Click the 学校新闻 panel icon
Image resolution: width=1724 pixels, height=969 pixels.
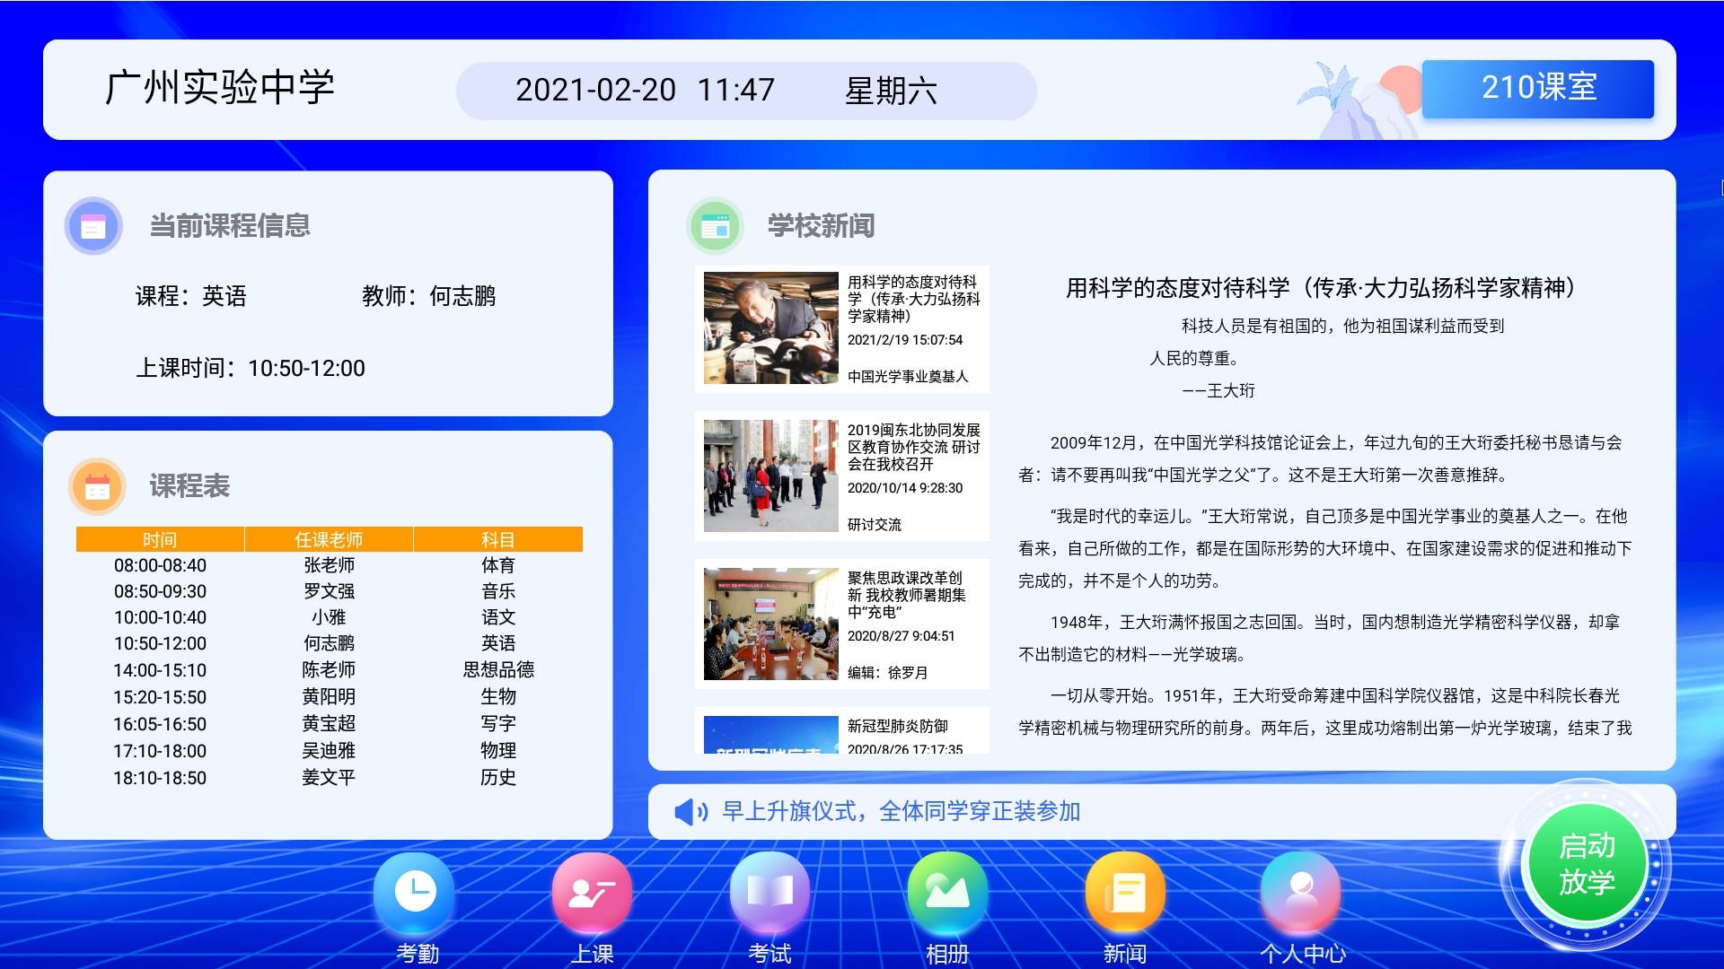click(715, 226)
